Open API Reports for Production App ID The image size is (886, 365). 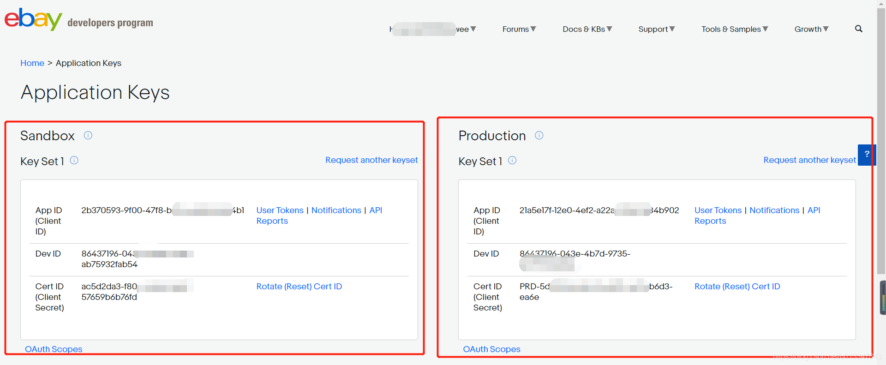tap(757, 215)
